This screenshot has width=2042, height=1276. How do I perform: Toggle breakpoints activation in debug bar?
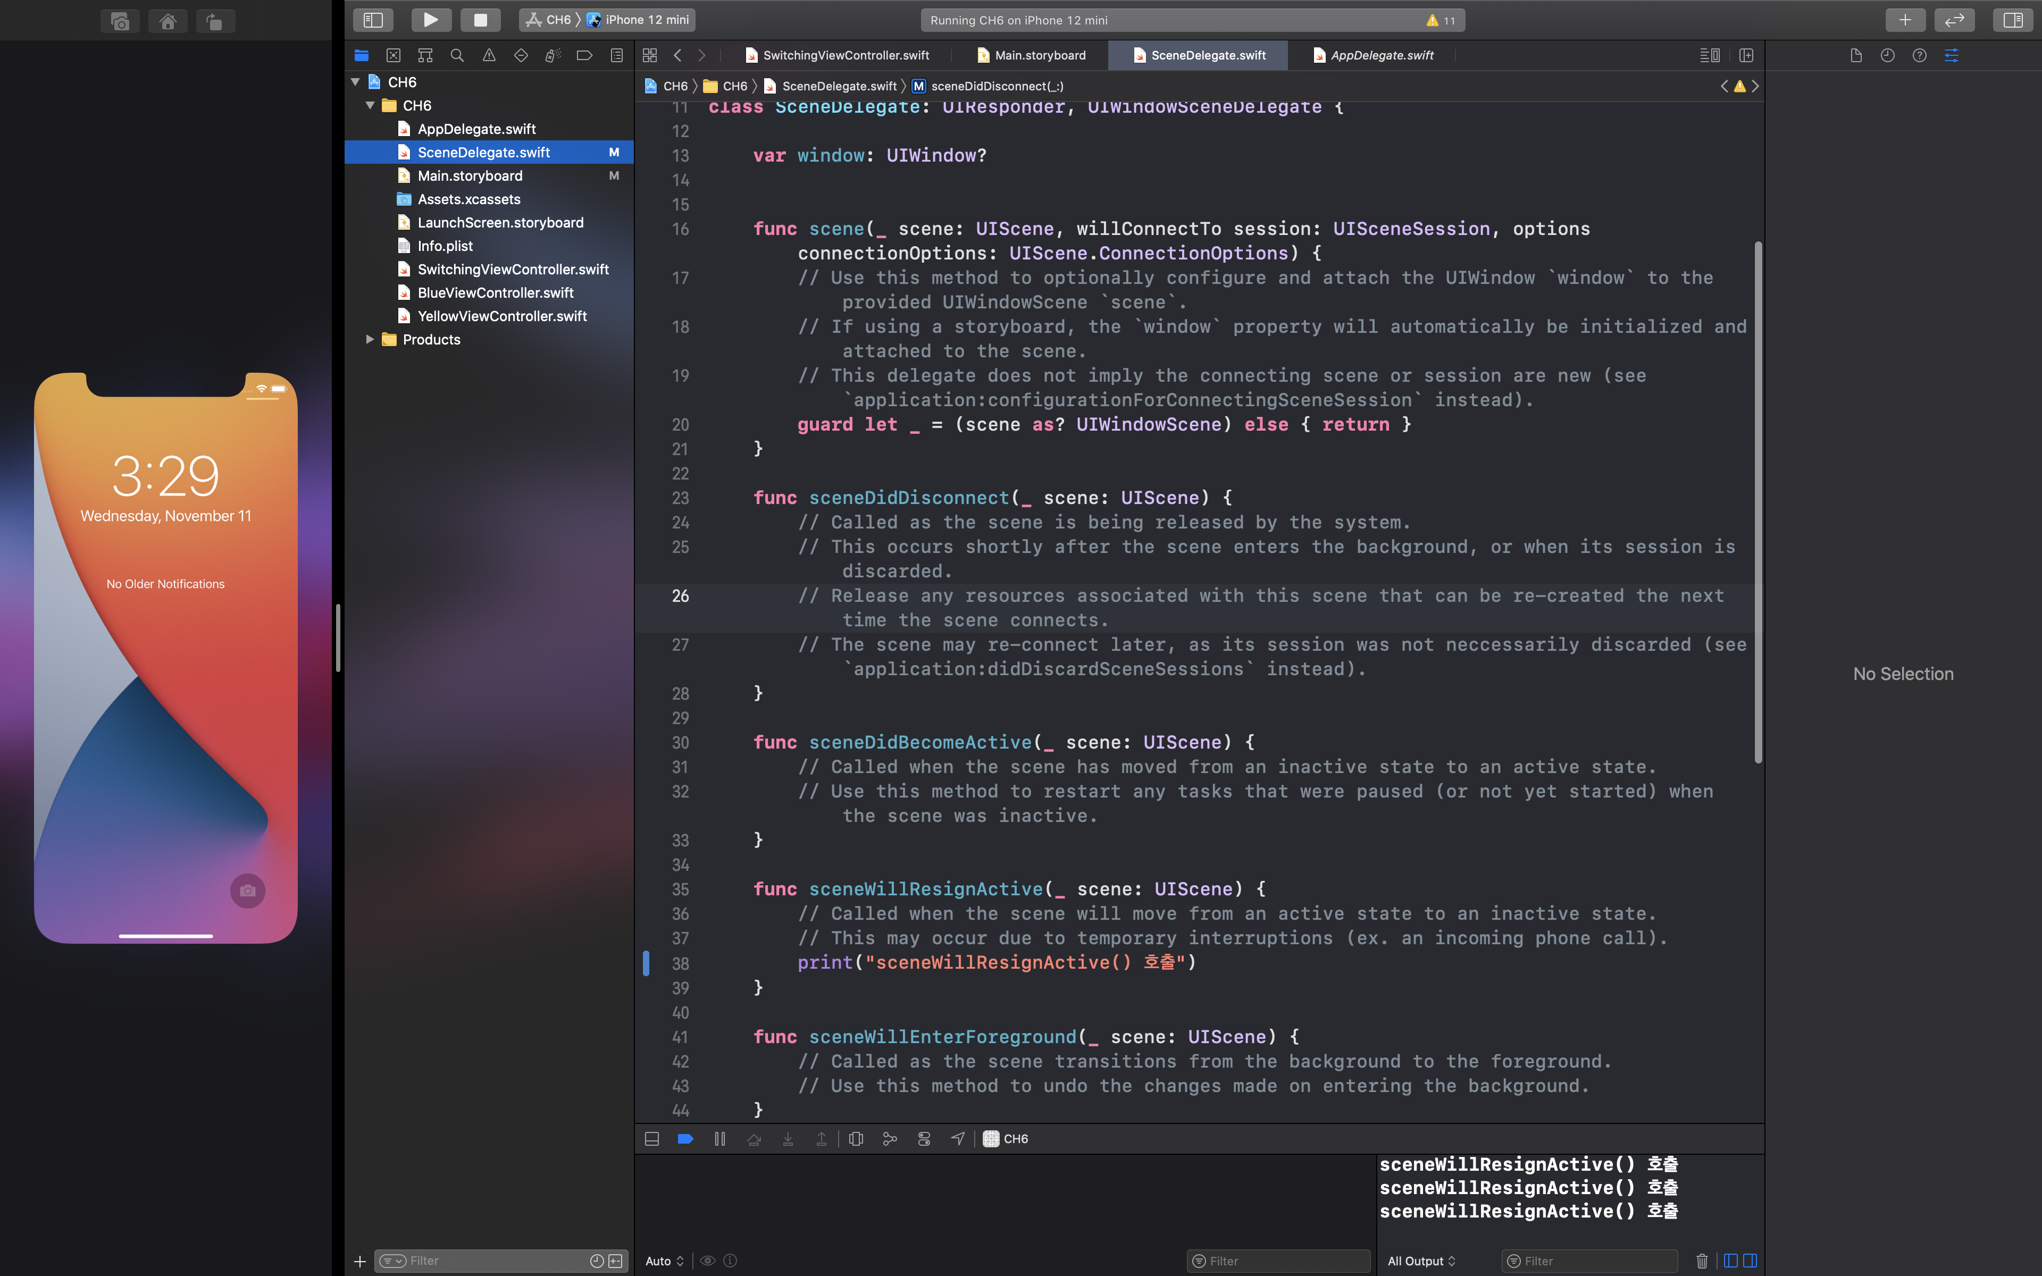click(685, 1138)
